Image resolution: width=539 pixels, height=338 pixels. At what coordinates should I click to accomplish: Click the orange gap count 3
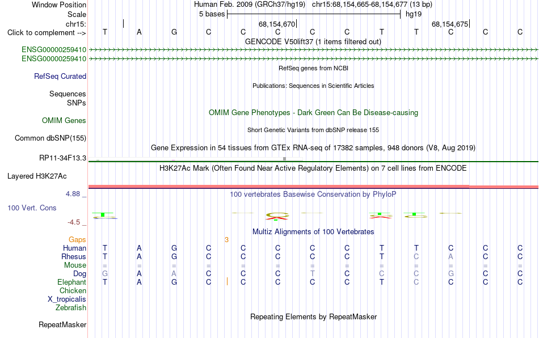(226, 240)
